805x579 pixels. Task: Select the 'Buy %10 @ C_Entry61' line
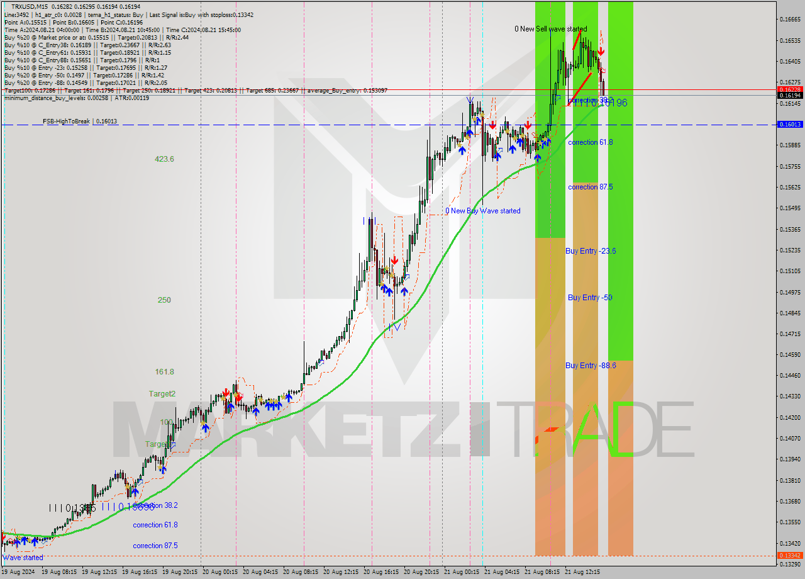(87, 52)
